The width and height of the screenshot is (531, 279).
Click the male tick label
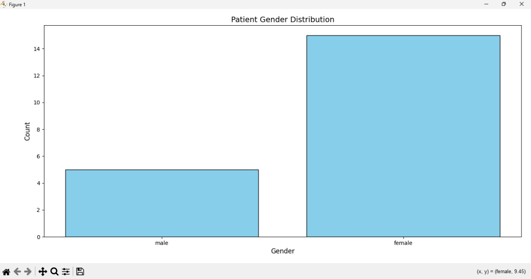click(162, 243)
